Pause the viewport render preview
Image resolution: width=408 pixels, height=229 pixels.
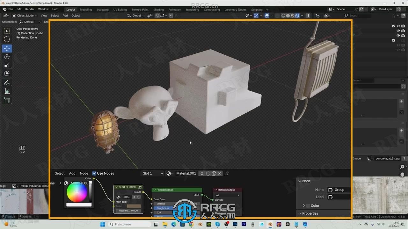308,16
